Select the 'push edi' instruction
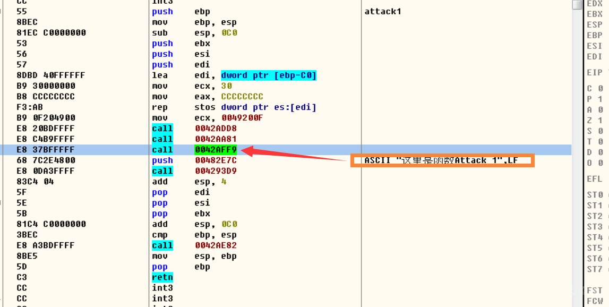 pyautogui.click(x=181, y=65)
